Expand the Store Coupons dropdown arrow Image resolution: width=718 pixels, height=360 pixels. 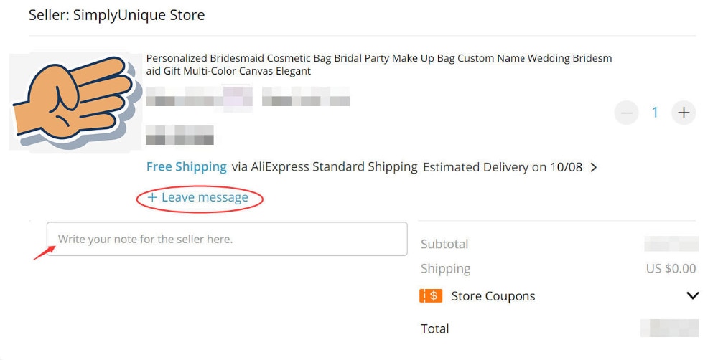[692, 295]
